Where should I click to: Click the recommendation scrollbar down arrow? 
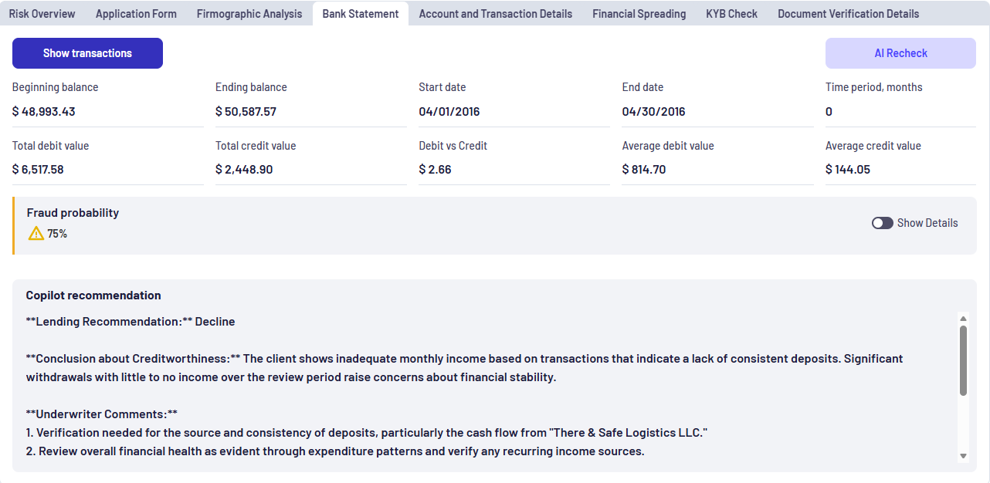963,456
